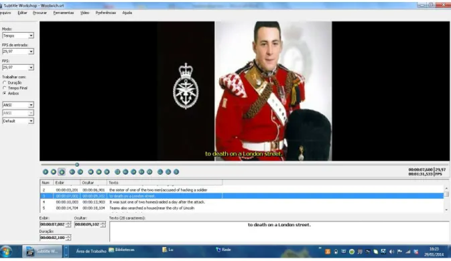
Task: Click the end subtitle button
Action: (149, 172)
